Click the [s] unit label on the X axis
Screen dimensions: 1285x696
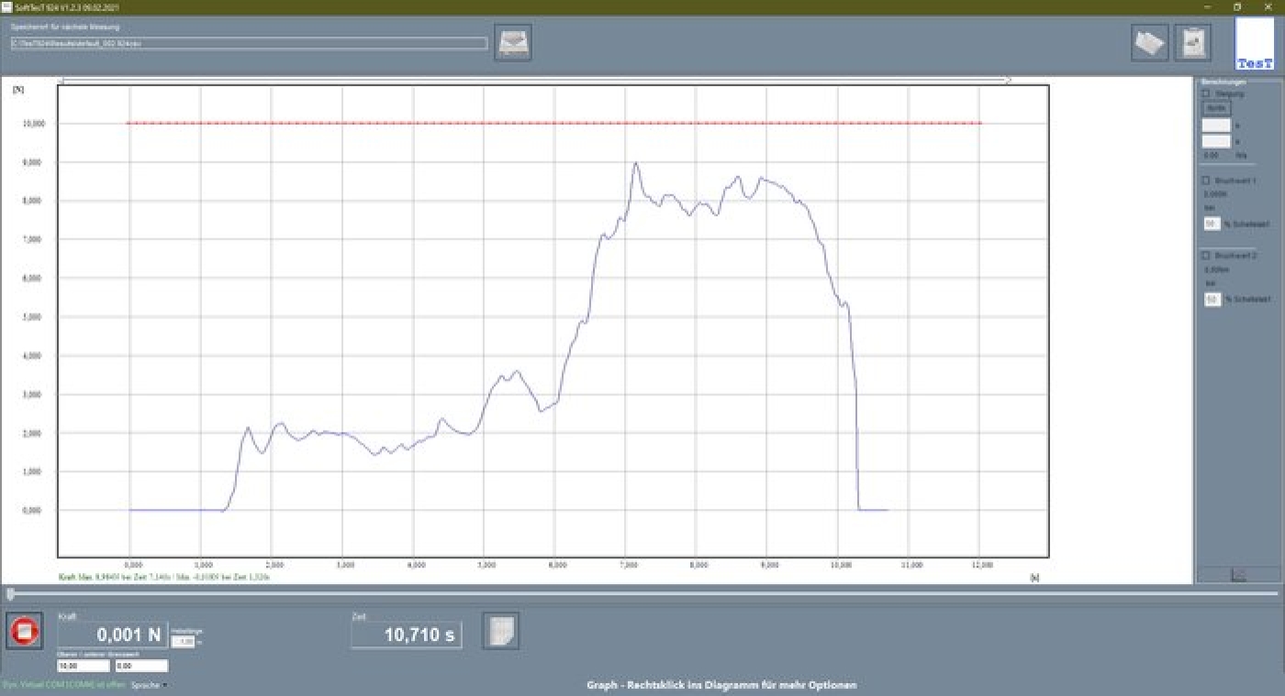(x=1034, y=578)
